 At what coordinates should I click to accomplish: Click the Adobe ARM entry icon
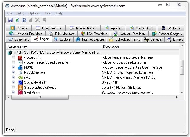tap(20, 57)
